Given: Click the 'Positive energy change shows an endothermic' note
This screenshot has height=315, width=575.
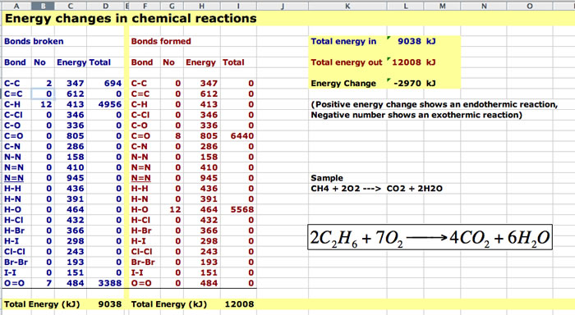Looking at the screenshot, I should coord(435,104).
